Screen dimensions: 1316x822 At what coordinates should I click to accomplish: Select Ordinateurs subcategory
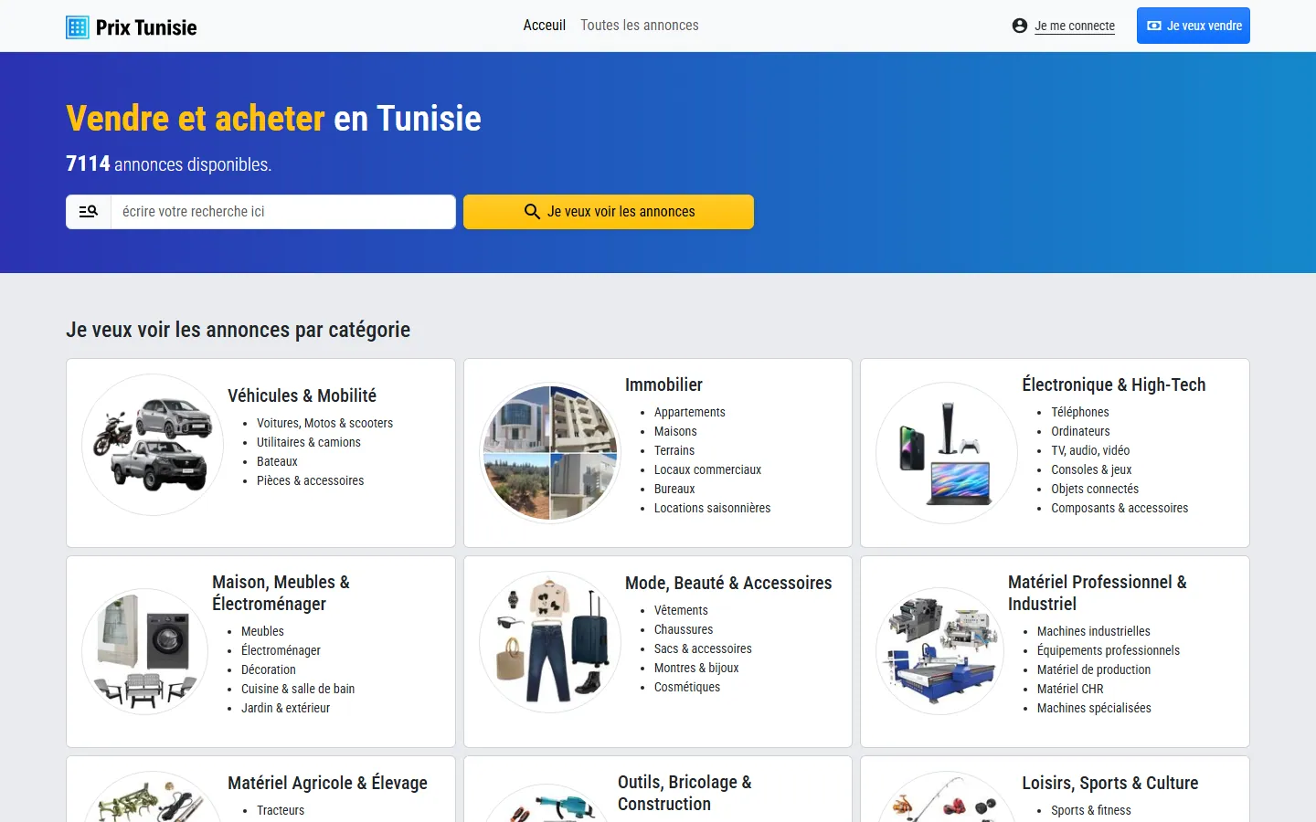1080,431
